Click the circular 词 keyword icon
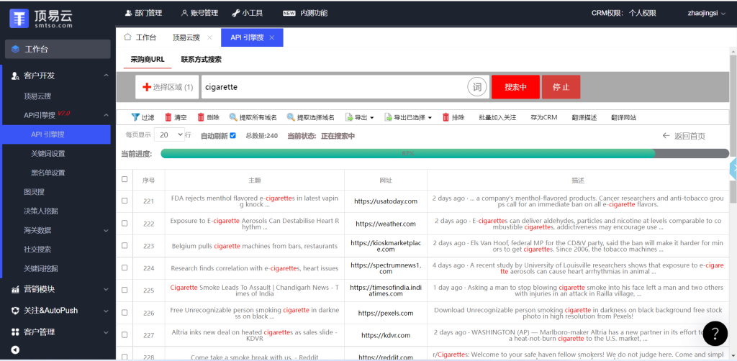Screen dimensions: 737x361 point(476,87)
